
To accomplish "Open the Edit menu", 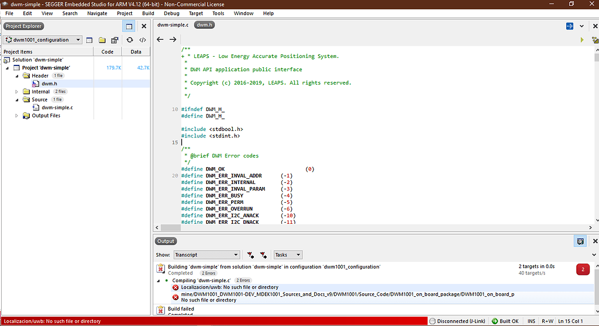I will coord(27,13).
